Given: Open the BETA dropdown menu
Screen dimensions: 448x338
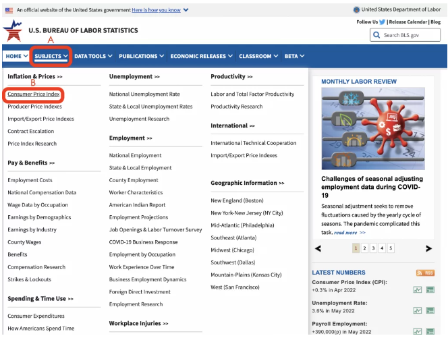Looking at the screenshot, I should [x=294, y=56].
